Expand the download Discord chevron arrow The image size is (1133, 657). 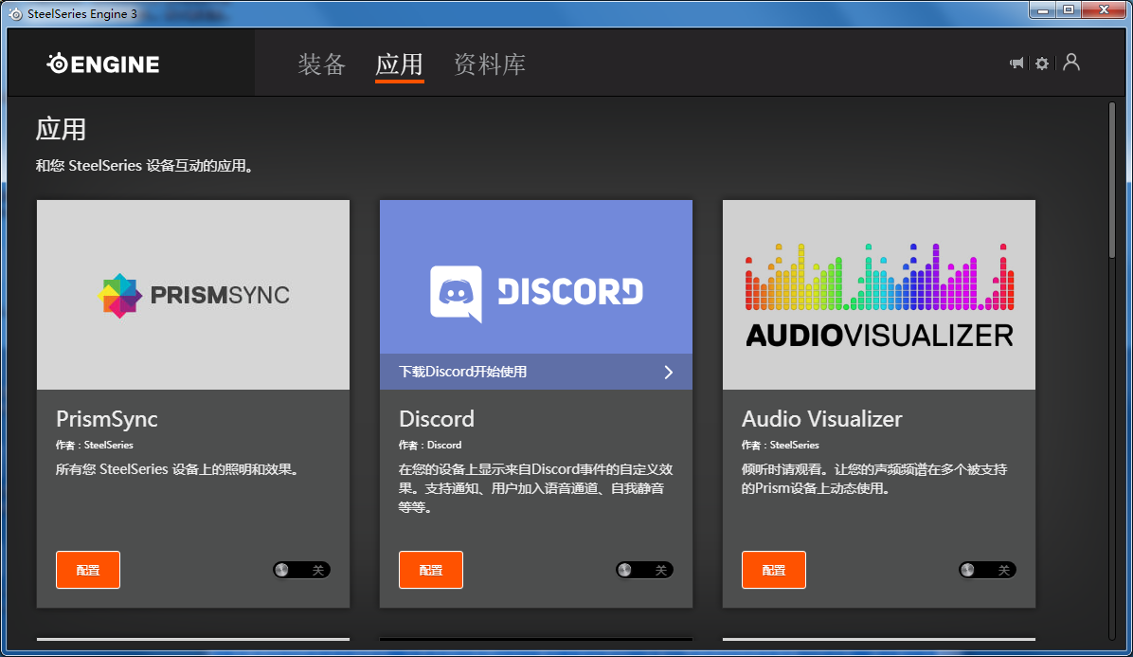(x=668, y=372)
